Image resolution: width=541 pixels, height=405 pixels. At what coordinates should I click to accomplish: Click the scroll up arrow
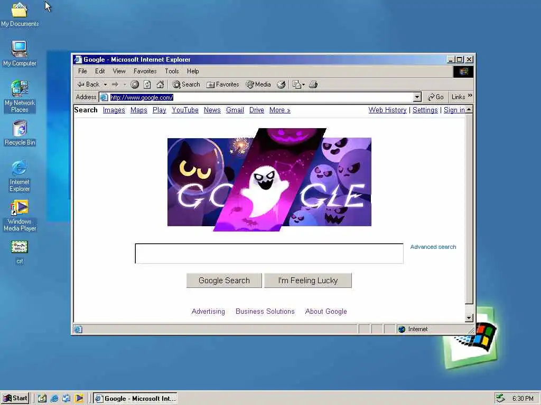pos(469,110)
